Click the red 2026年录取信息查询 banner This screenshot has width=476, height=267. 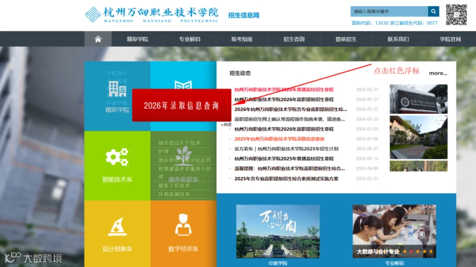pos(181,106)
